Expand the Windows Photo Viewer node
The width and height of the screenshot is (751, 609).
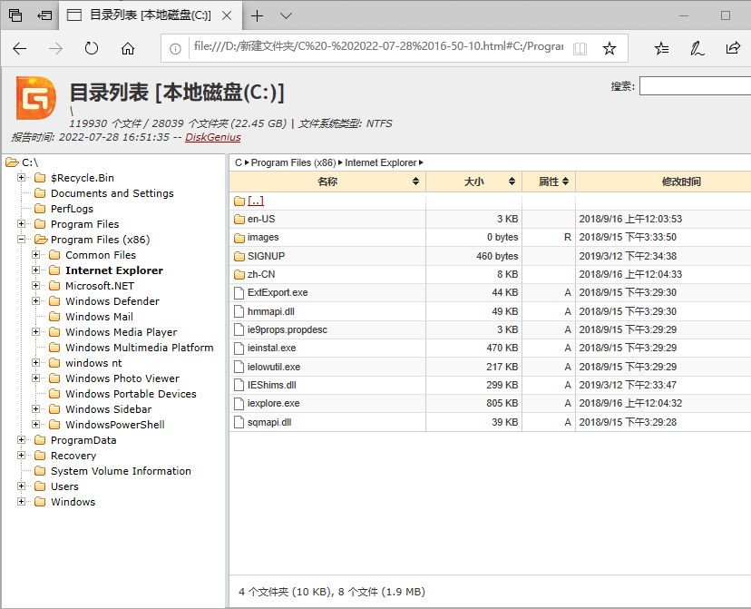click(36, 378)
